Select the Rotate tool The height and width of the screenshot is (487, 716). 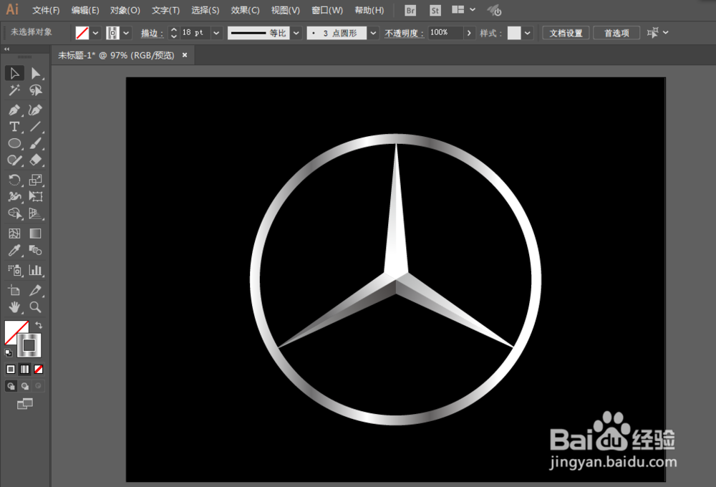tap(14, 180)
